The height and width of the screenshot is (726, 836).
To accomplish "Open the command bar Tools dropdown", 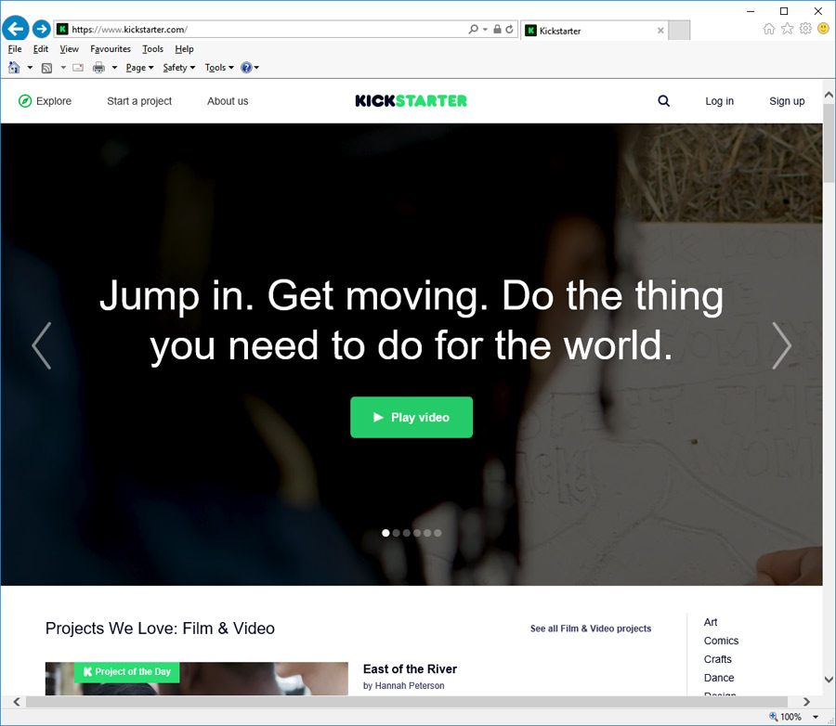I will click(x=219, y=68).
